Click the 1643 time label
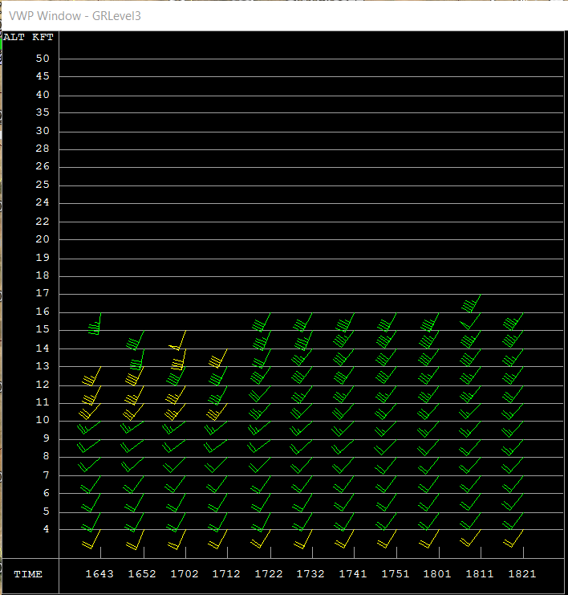Image resolution: width=568 pixels, height=595 pixels. [x=99, y=574]
